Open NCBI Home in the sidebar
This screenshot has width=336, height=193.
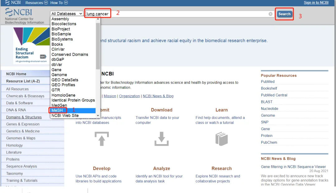16,74
